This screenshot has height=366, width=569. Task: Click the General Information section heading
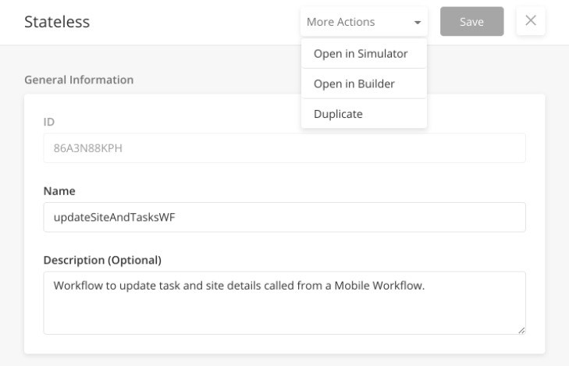[79, 80]
